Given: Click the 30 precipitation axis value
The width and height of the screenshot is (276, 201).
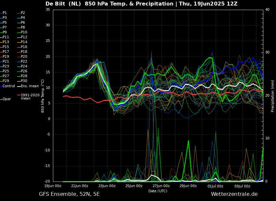Looking at the screenshot, I should (x=267, y=53).
